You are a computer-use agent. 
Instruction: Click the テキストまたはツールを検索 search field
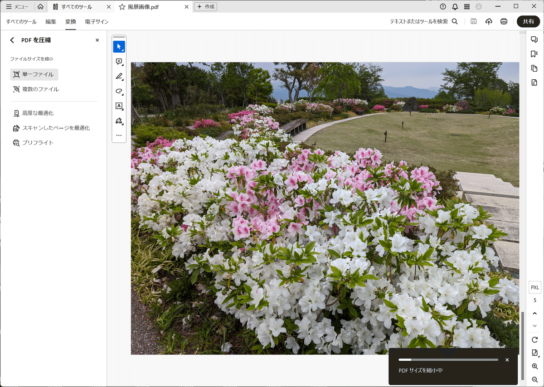click(423, 21)
